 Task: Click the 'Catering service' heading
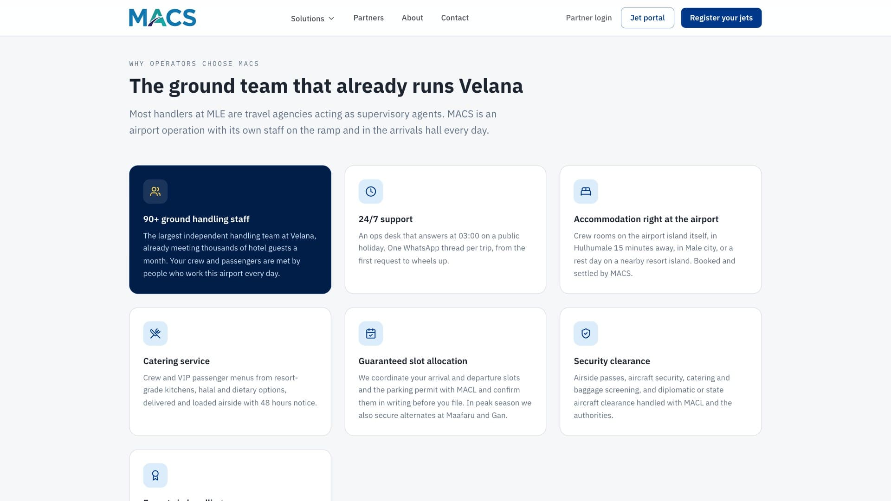coord(176,361)
